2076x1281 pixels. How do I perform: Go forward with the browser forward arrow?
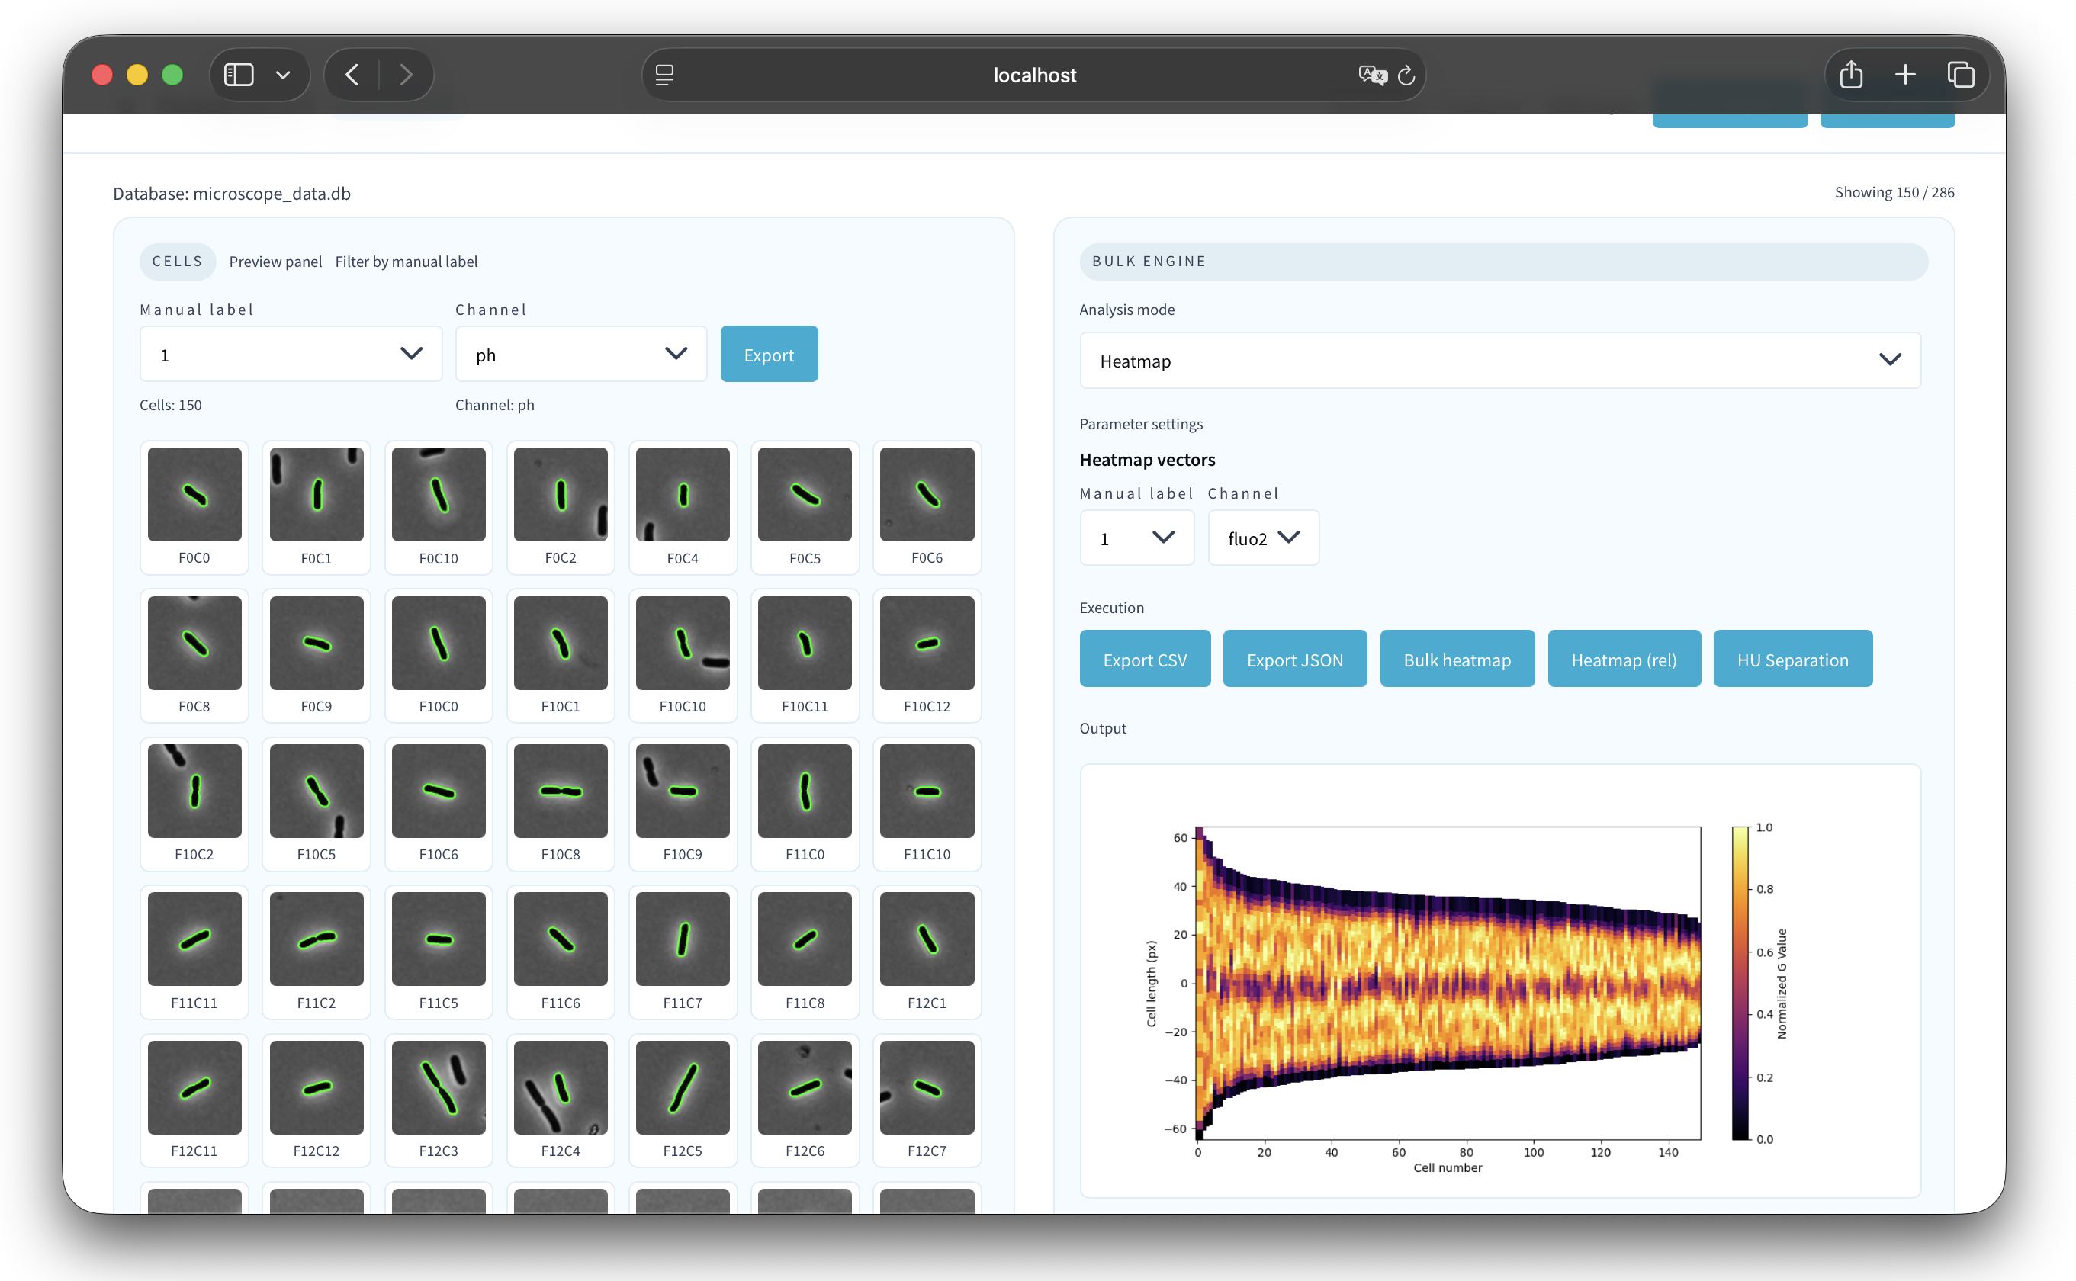click(x=406, y=75)
